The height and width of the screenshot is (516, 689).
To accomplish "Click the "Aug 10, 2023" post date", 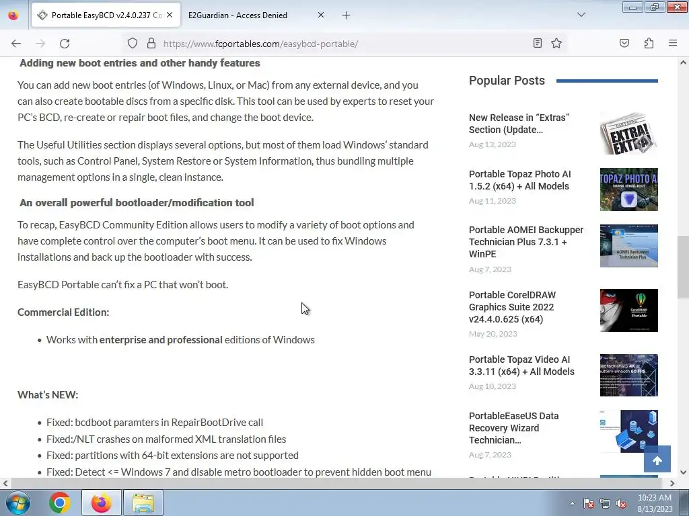I will pos(492,386).
